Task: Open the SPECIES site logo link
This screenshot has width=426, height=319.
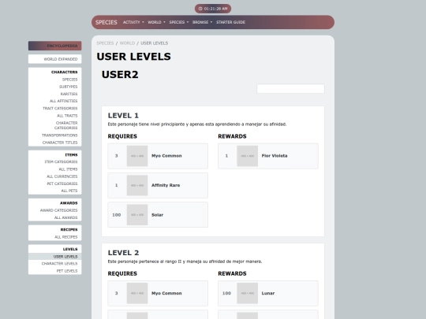Action: 106,22
